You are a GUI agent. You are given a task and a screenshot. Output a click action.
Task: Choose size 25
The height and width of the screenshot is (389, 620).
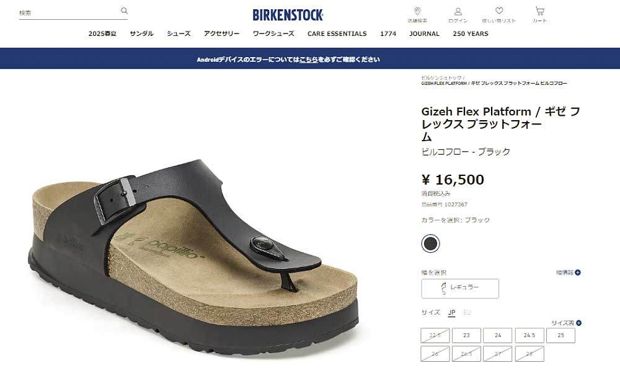[x=560, y=335]
